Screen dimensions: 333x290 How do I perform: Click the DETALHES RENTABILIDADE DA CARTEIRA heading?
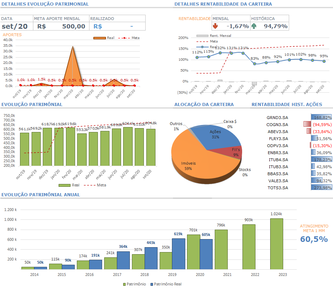pos(223,4)
